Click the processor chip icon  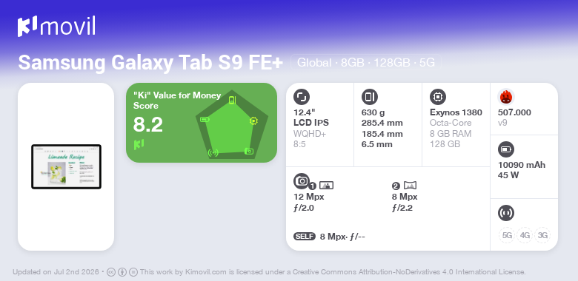tap(438, 97)
